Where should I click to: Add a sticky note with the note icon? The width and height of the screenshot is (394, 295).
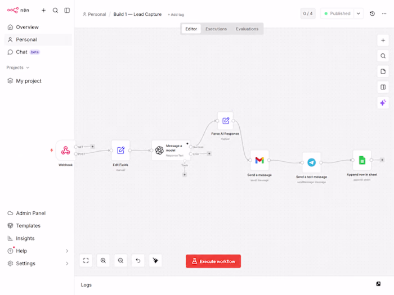click(x=383, y=71)
